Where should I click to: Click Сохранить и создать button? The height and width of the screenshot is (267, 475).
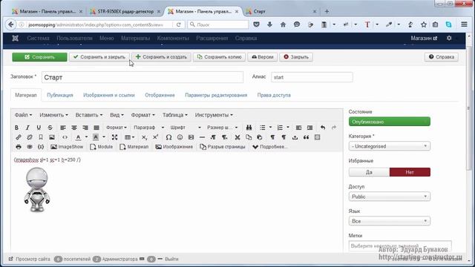[x=162, y=57]
